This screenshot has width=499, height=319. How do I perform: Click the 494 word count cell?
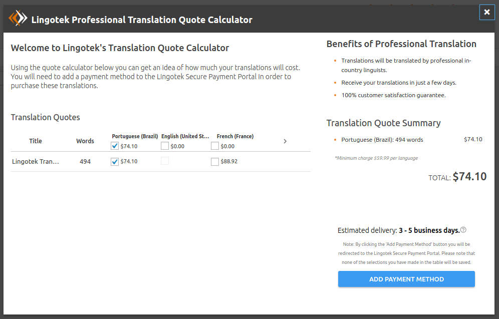(85, 162)
